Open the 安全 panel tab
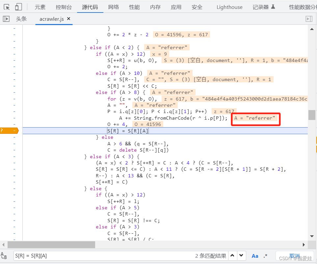 197,7
